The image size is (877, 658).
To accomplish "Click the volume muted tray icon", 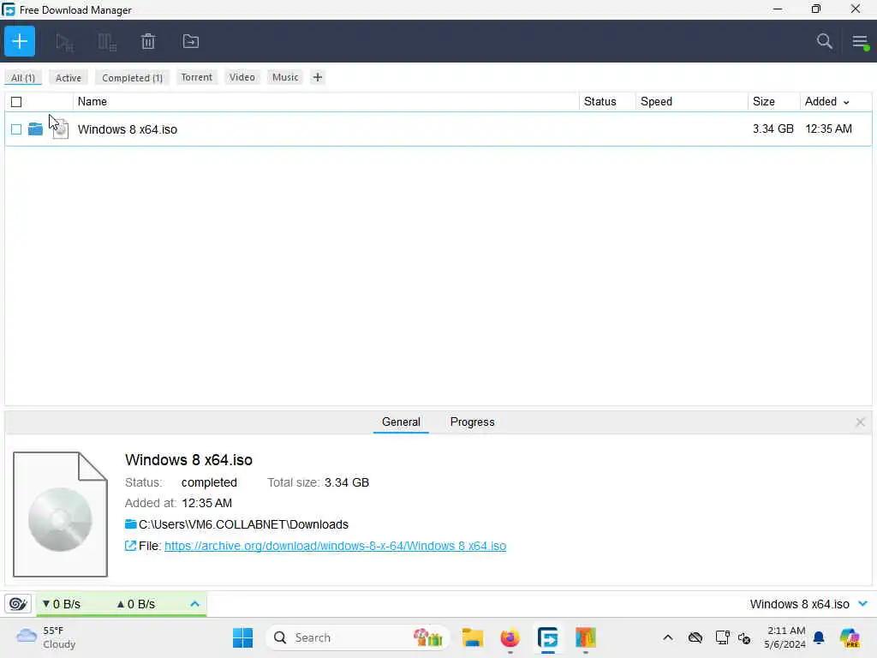I will click(744, 637).
